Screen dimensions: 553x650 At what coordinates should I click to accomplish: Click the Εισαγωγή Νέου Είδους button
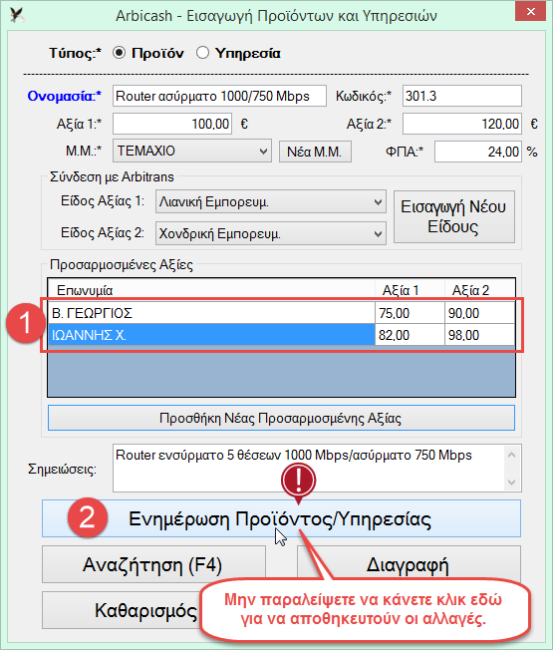coord(454,216)
